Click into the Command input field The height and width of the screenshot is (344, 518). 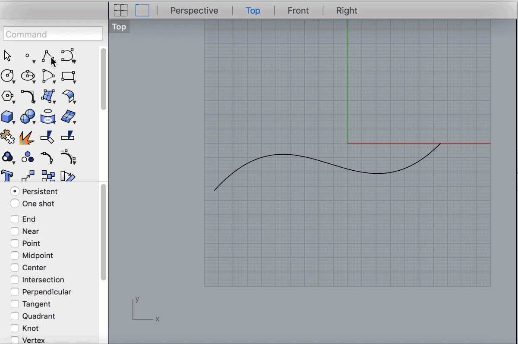pos(53,34)
